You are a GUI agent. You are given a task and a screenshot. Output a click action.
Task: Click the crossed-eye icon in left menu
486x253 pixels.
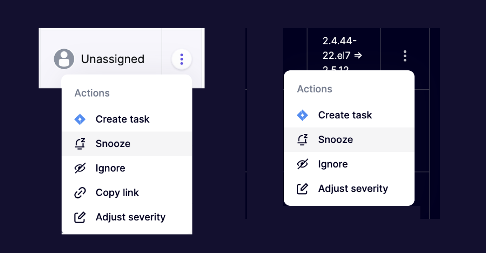pos(80,168)
